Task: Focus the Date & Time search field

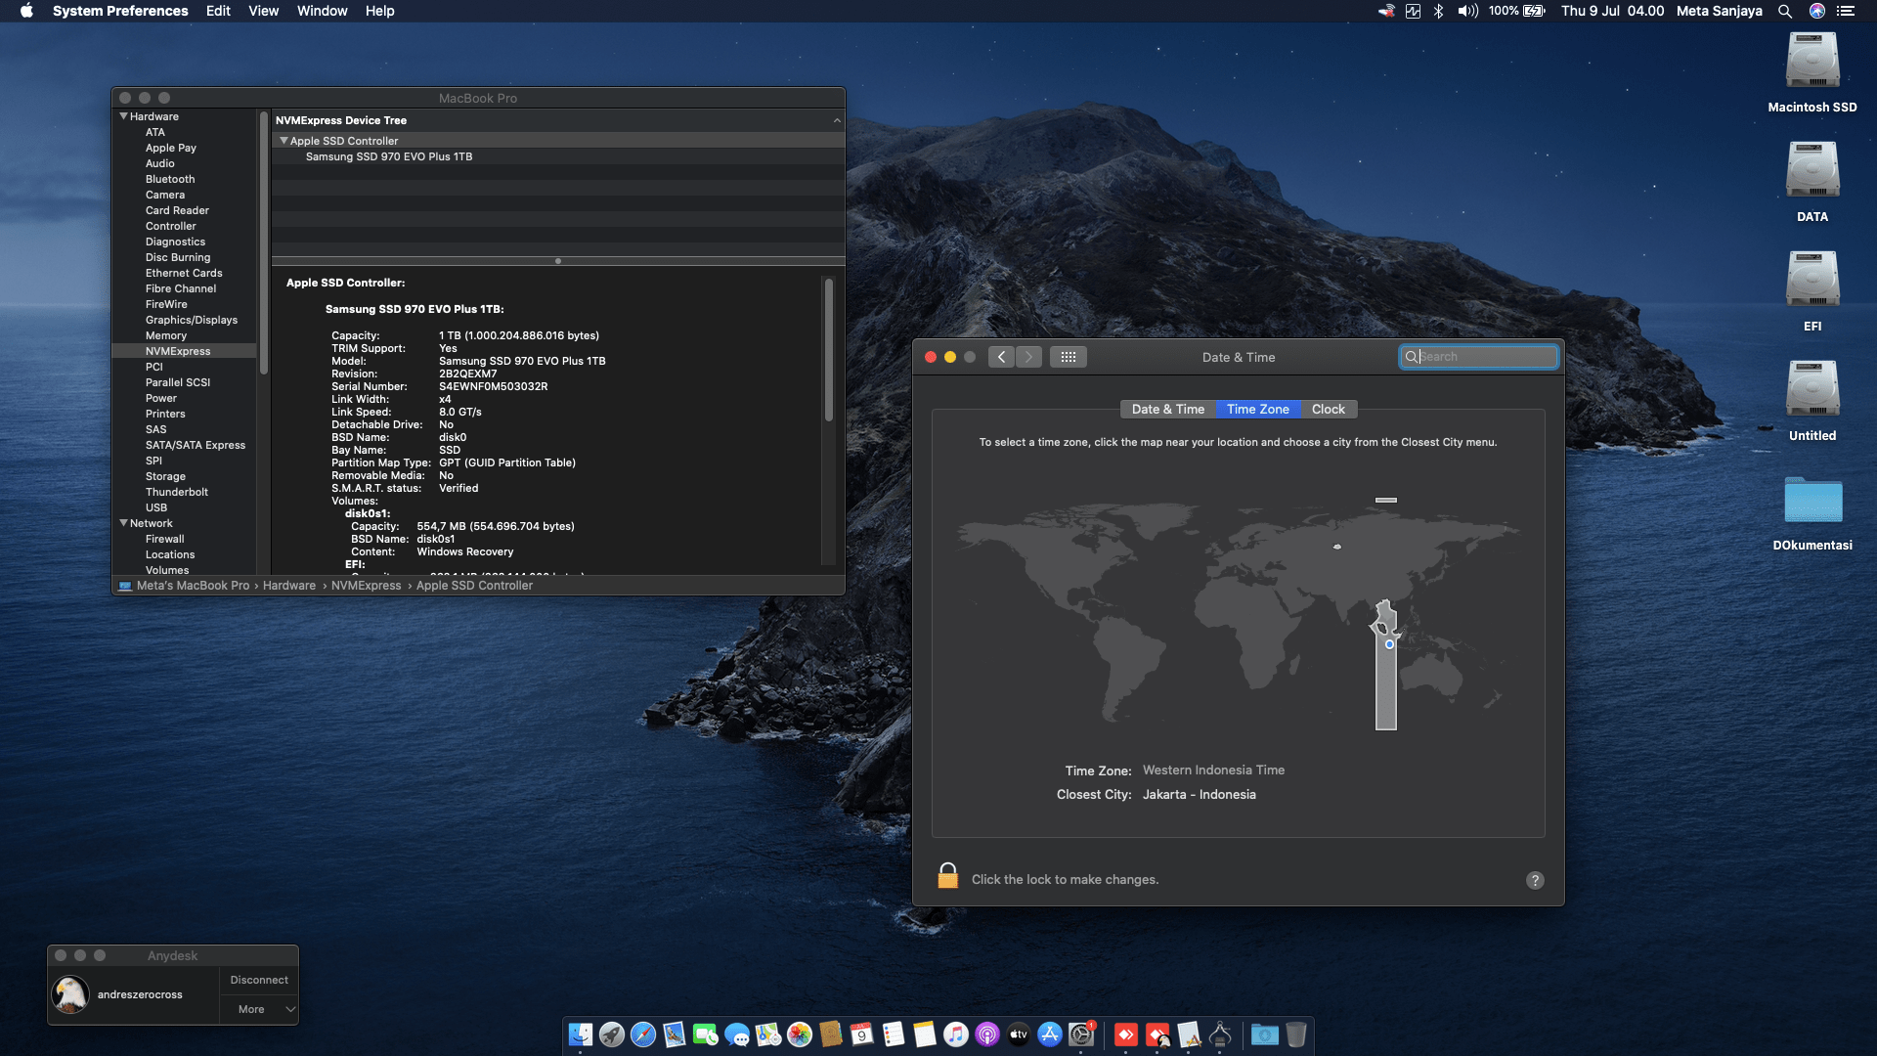Action: click(1478, 357)
